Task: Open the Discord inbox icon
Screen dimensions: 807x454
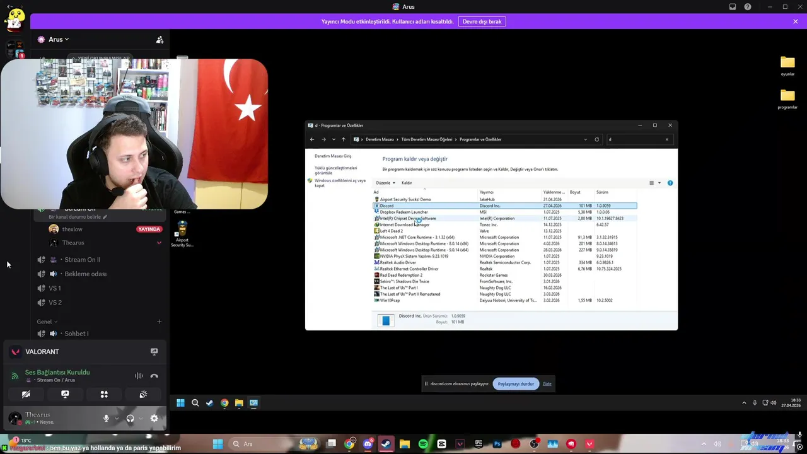Action: [733, 7]
